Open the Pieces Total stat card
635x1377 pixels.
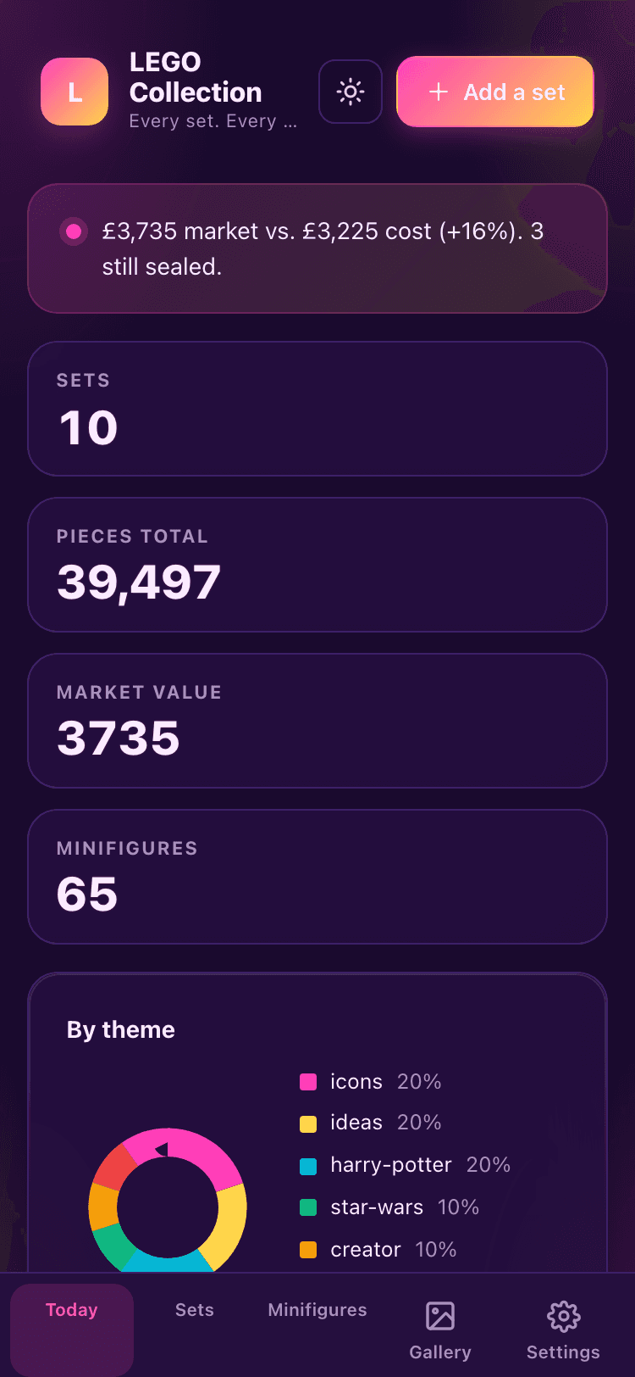317,565
